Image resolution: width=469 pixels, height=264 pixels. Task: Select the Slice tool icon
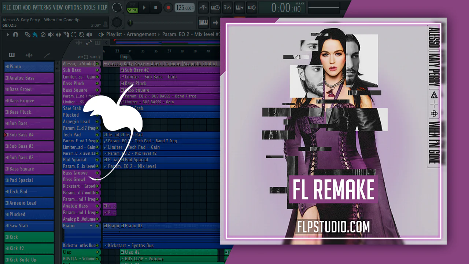coord(66,34)
